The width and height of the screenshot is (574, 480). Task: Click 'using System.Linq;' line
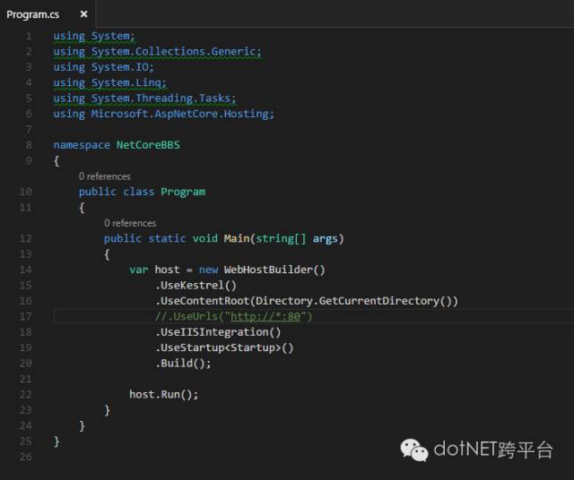109,82
